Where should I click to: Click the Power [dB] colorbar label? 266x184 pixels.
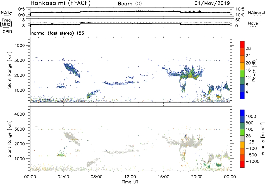click(254, 70)
